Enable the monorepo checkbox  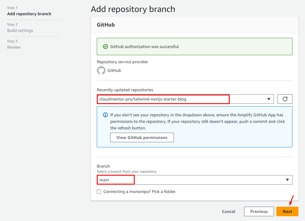[x=99, y=191]
